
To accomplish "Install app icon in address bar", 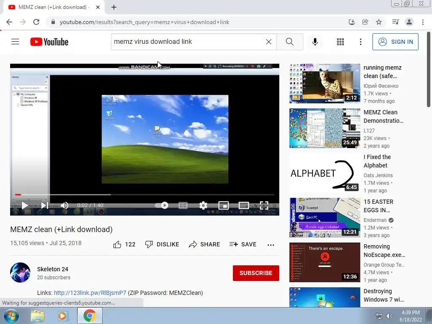I will (352, 22).
